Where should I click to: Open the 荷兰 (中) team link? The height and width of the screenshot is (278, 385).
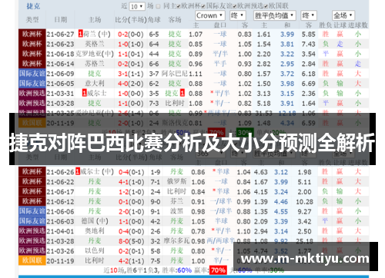tap(97, 34)
